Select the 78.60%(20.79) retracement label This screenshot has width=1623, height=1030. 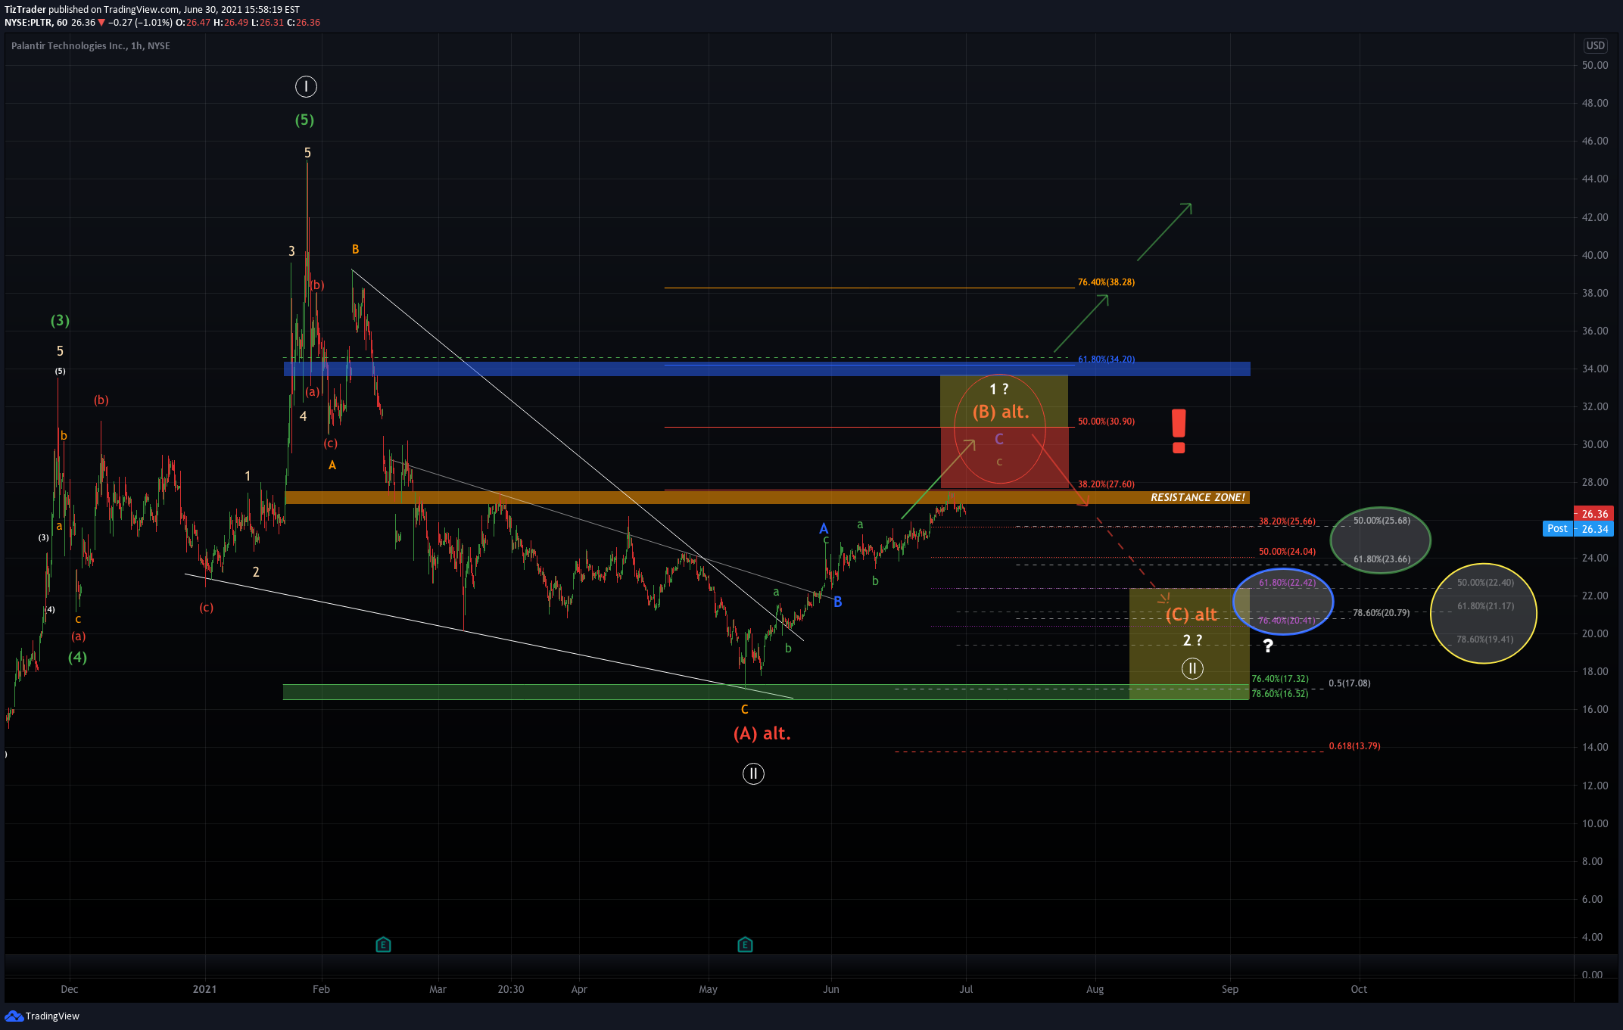click(1381, 613)
